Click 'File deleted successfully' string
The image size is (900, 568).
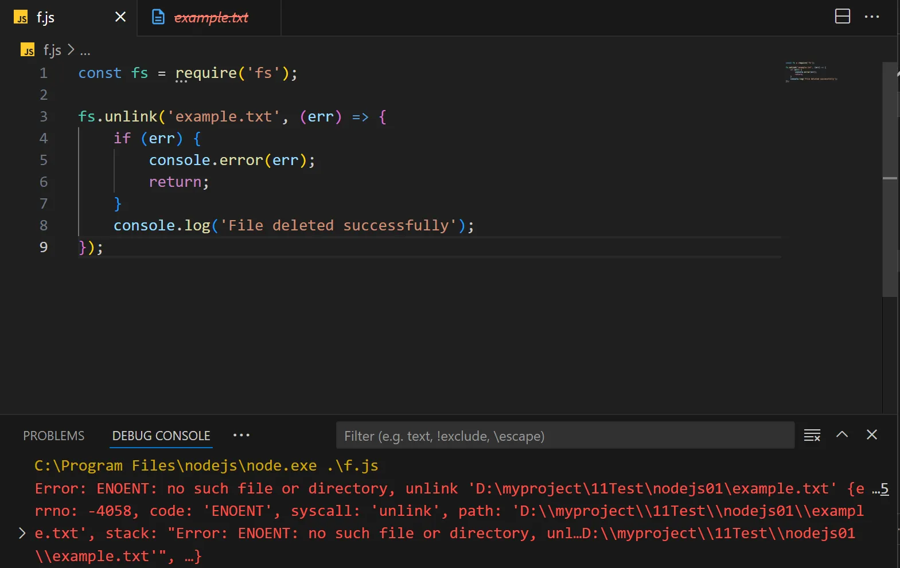[x=338, y=226]
